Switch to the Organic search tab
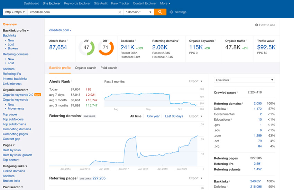The image size is (294, 190). (85, 68)
